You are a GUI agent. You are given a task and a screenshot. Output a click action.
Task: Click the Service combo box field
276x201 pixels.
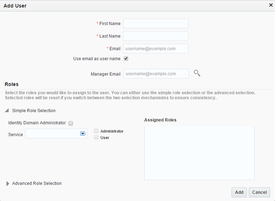pos(52,134)
